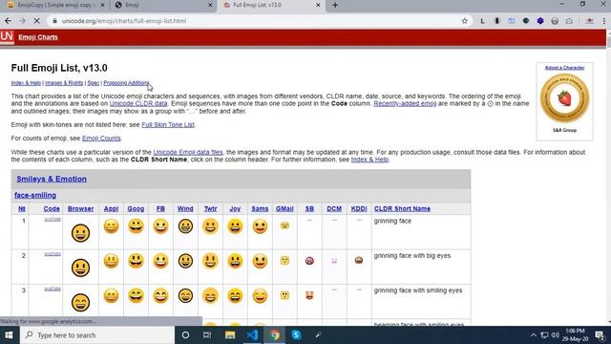Open the Index & Help link under title
The image size is (611, 344).
26,83
